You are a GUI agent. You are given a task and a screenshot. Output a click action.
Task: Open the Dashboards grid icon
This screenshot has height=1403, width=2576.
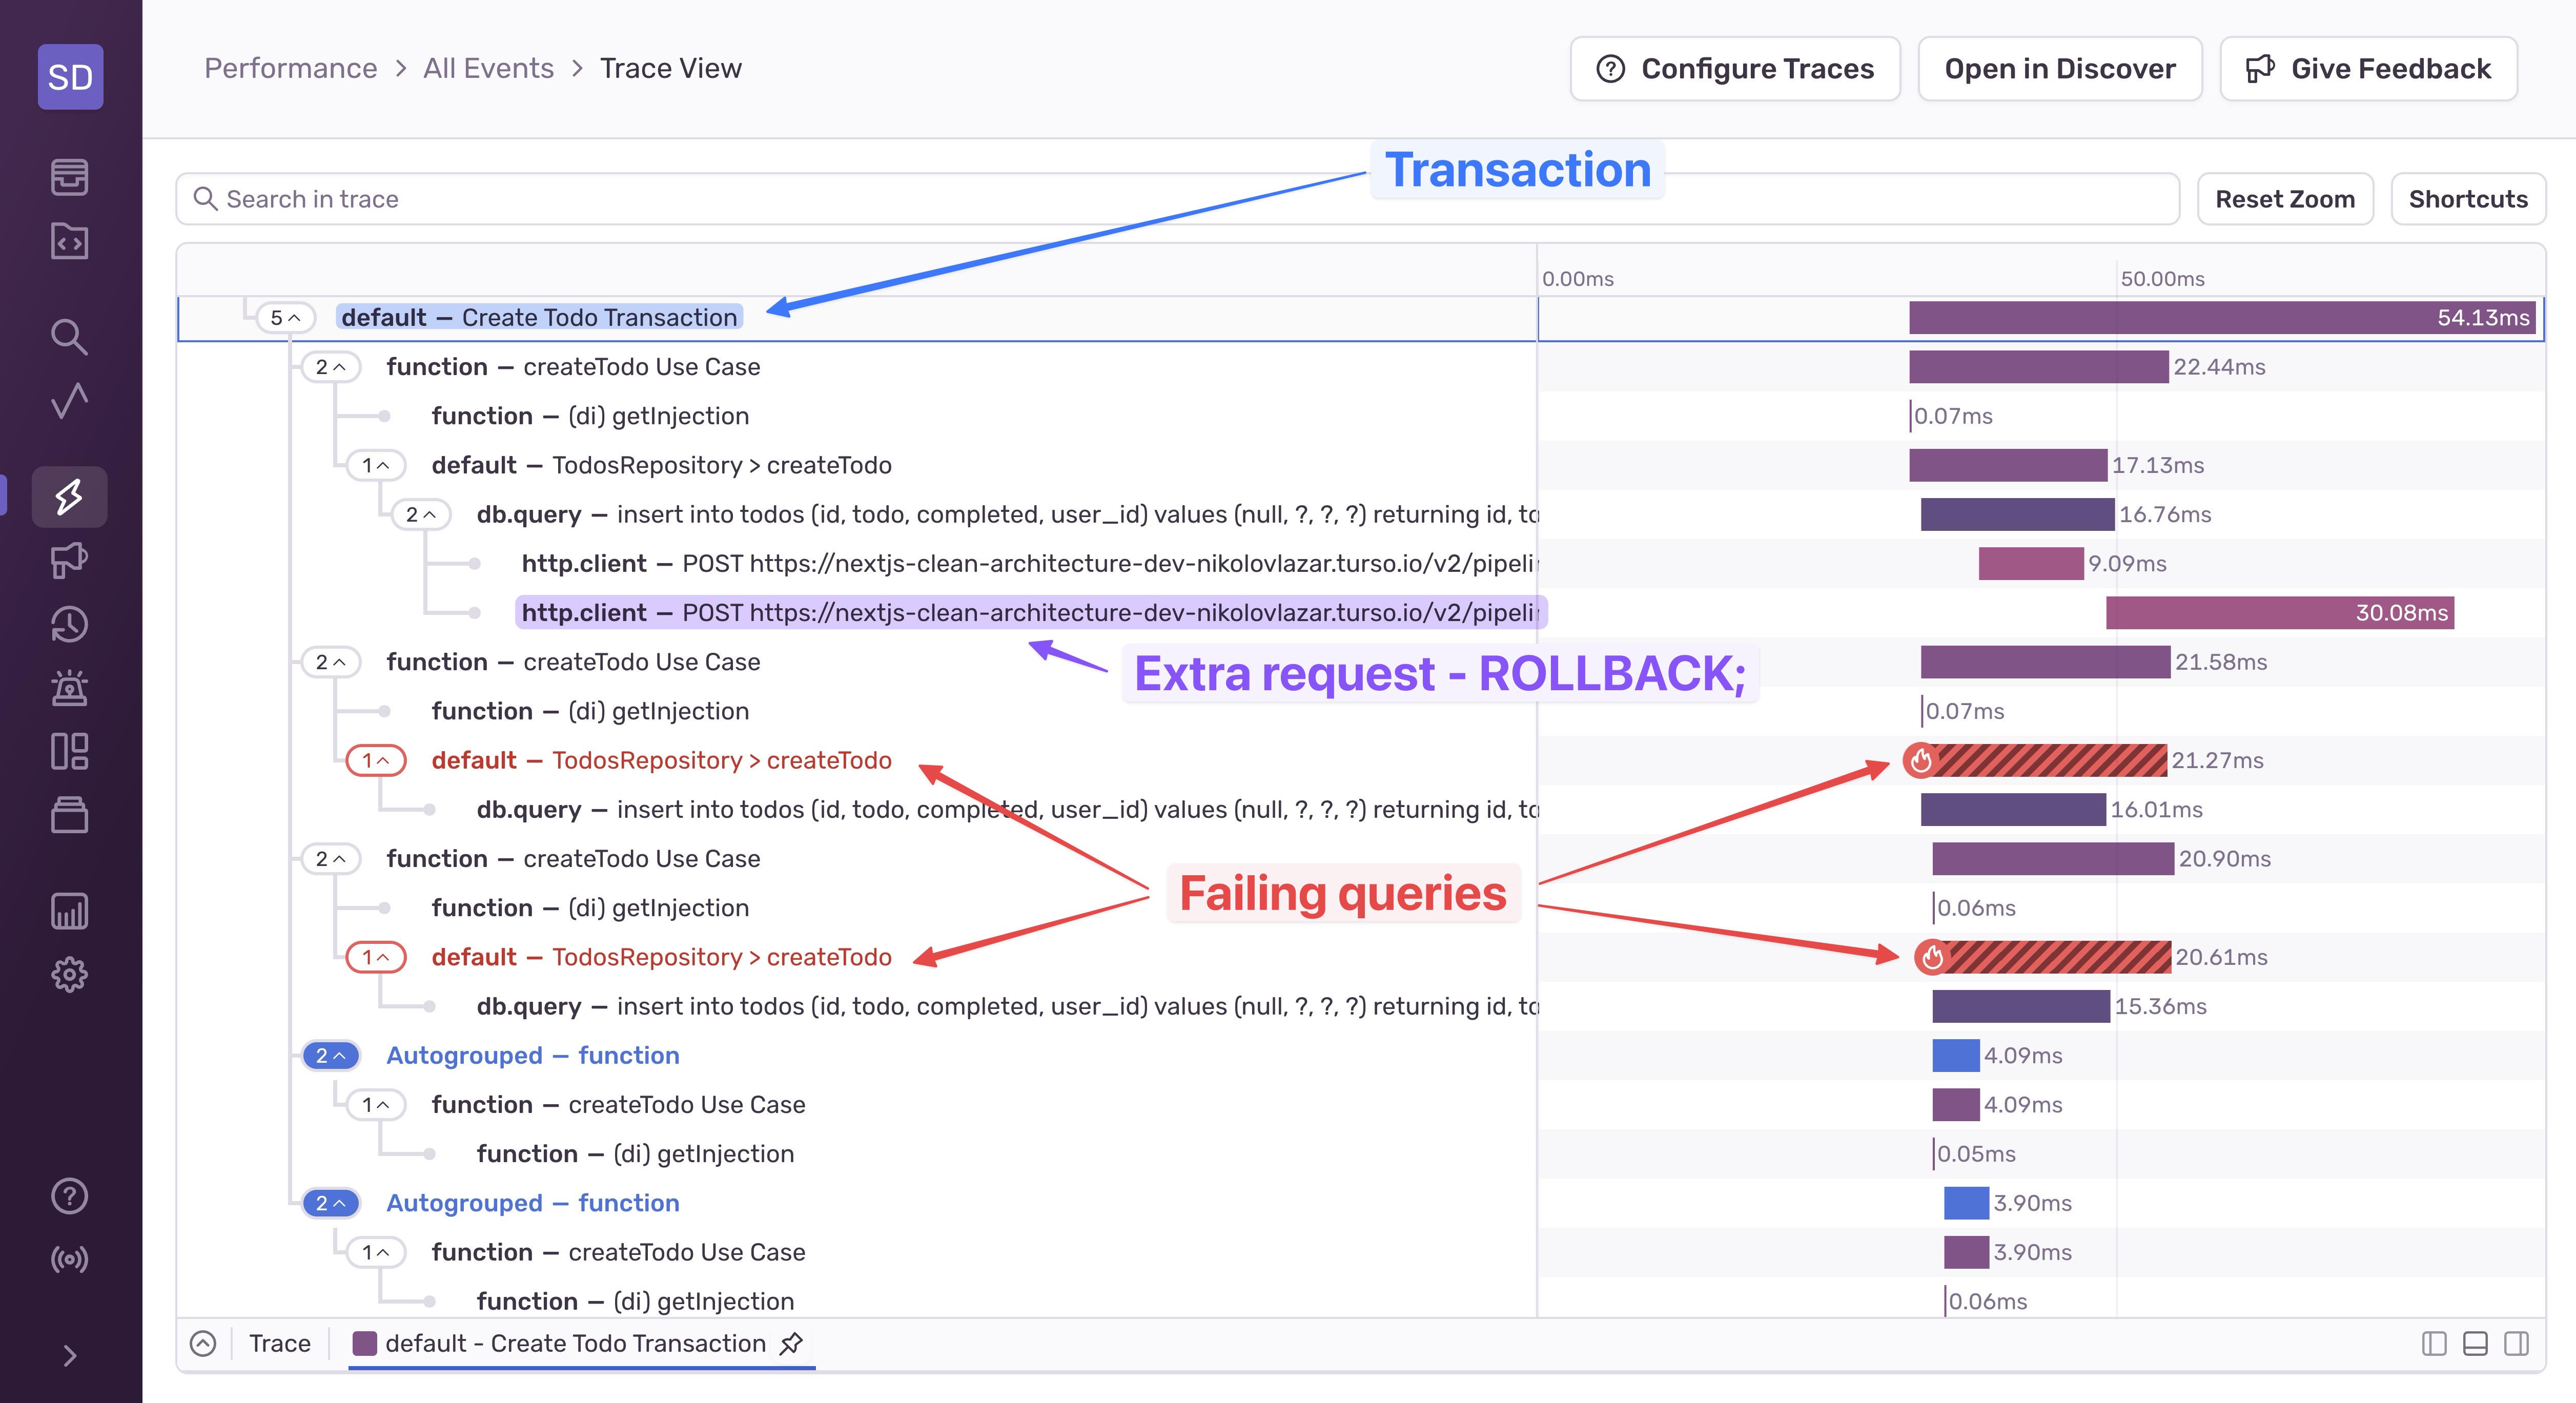(69, 751)
